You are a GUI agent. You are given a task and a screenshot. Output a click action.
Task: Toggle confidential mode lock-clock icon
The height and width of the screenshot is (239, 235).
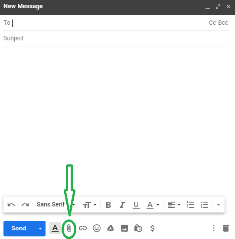(138, 228)
